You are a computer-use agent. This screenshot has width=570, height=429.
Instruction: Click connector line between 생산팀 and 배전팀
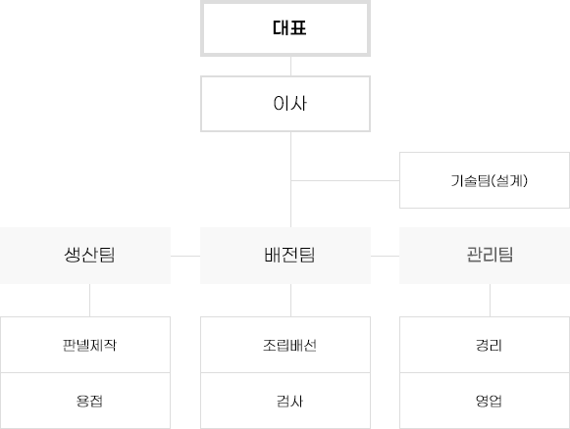(x=185, y=256)
